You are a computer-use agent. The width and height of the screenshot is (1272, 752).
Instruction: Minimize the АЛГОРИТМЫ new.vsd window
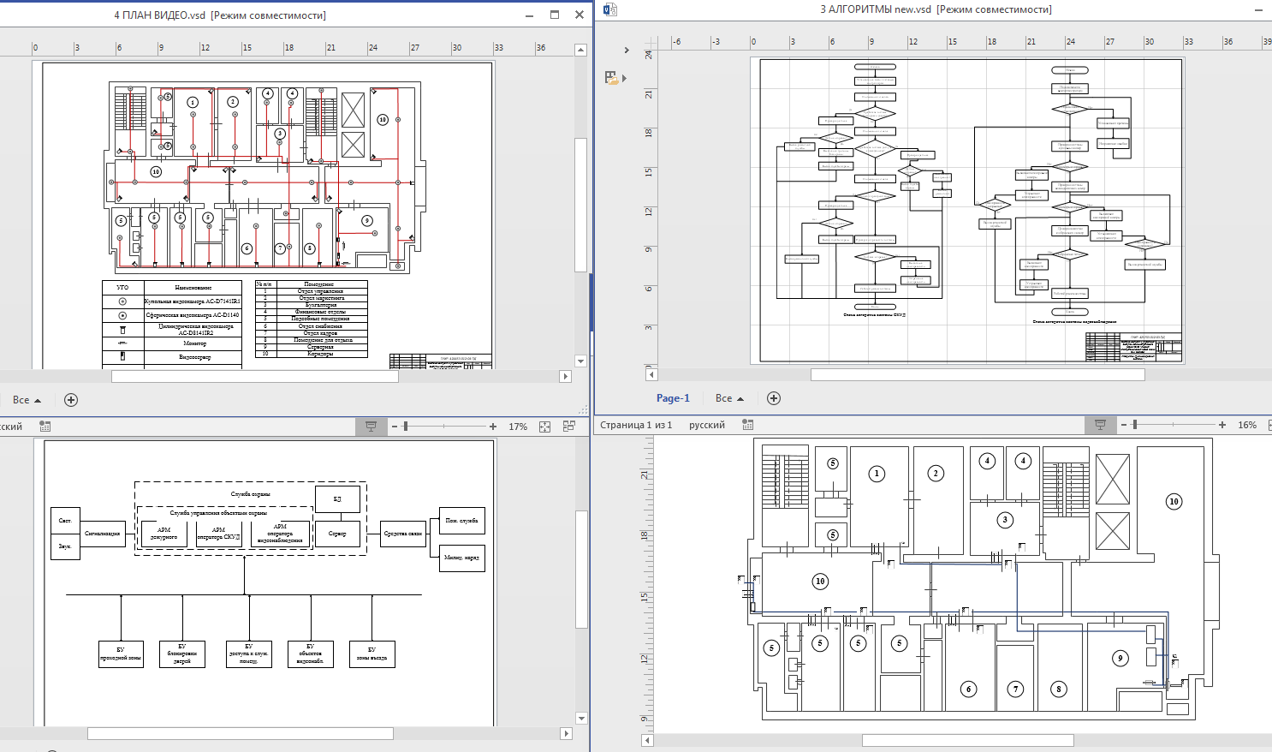(x=1258, y=9)
